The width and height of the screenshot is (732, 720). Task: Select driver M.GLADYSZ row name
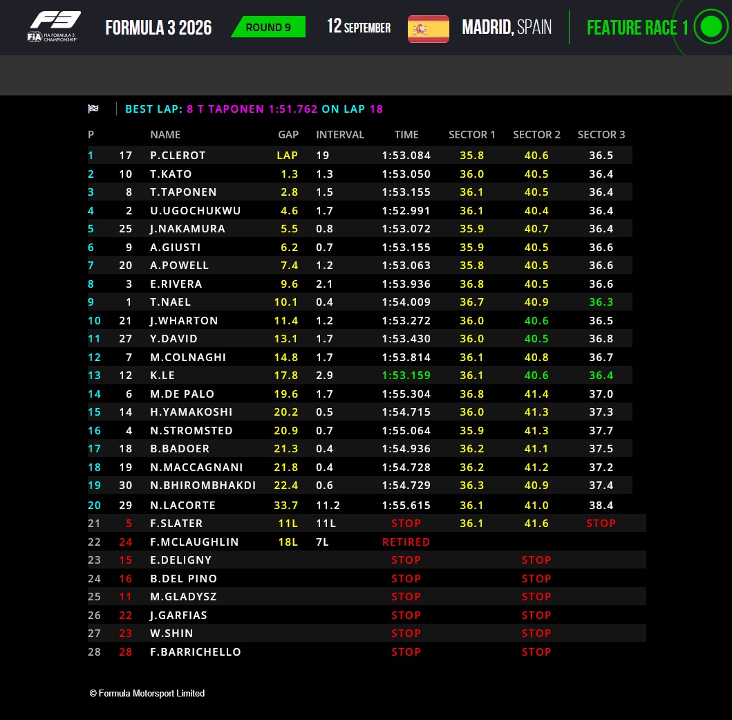pyautogui.click(x=183, y=596)
